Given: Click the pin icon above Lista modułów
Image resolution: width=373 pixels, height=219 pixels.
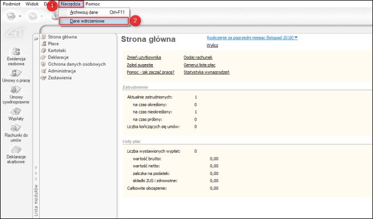Looking at the screenshot, I should [36, 39].
